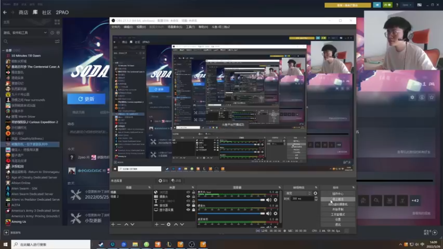Adjust the microphone volume slider in mixer
The image size is (443, 249).
231,200
